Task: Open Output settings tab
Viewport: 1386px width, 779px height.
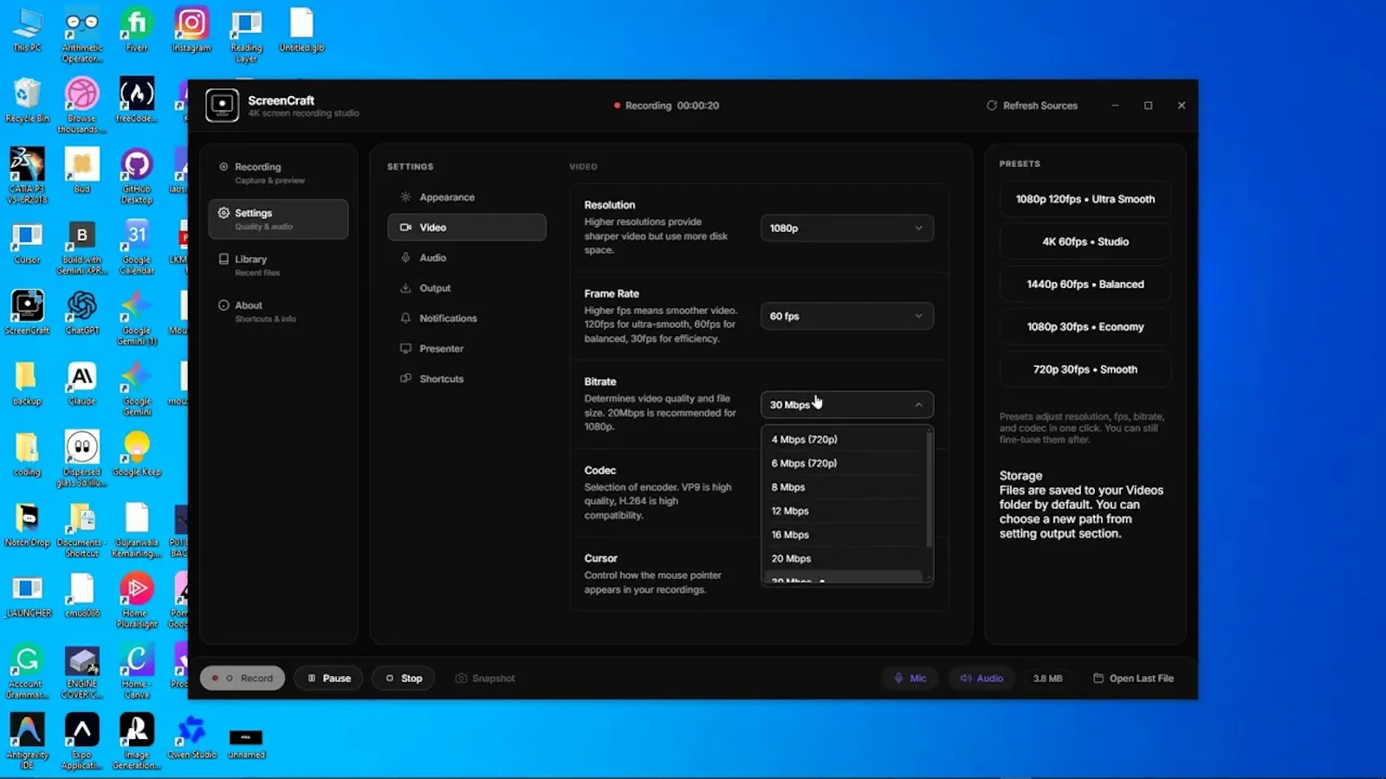Action: pos(467,288)
